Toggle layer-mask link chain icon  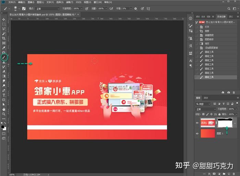216,123
